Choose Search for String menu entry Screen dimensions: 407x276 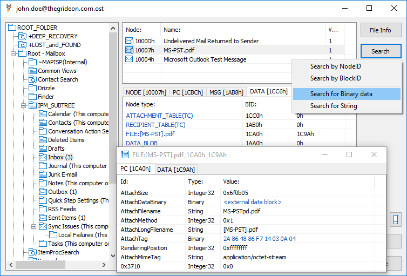pyautogui.click(x=334, y=106)
